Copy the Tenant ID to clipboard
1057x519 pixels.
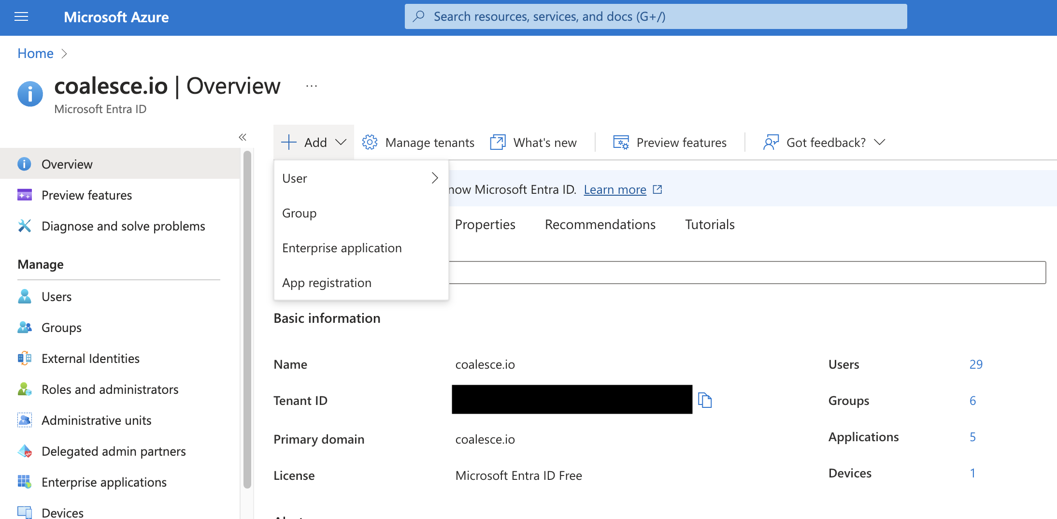point(705,400)
